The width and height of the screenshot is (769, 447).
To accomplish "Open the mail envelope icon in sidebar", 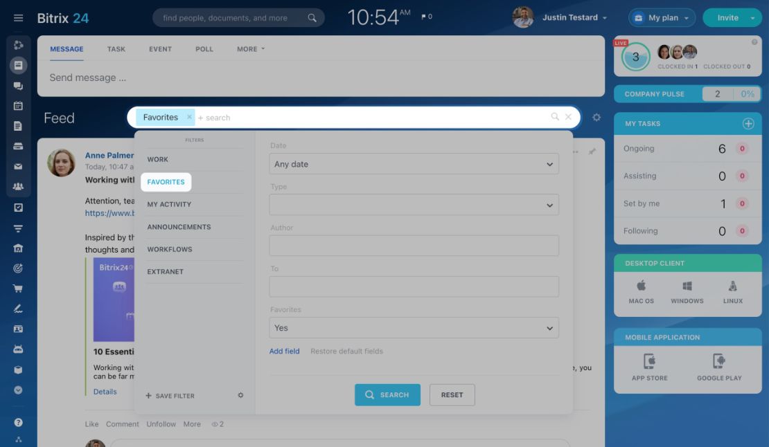I will (x=18, y=167).
